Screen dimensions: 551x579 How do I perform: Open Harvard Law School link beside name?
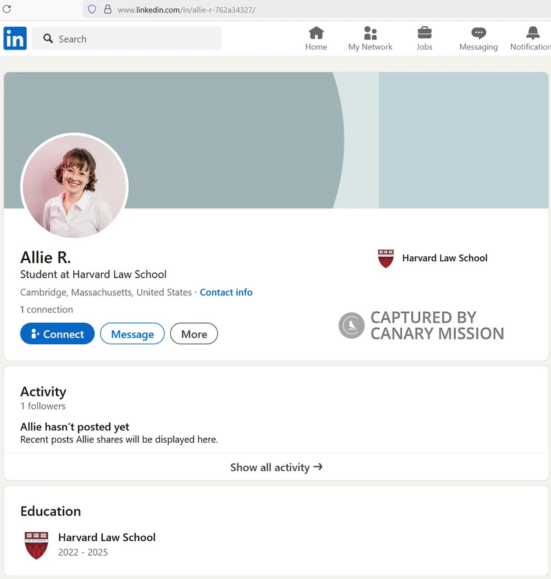coord(445,258)
